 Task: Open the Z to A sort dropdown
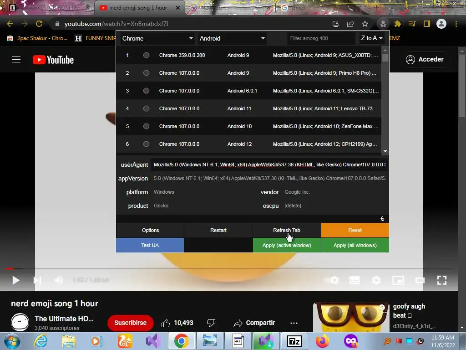click(371, 38)
